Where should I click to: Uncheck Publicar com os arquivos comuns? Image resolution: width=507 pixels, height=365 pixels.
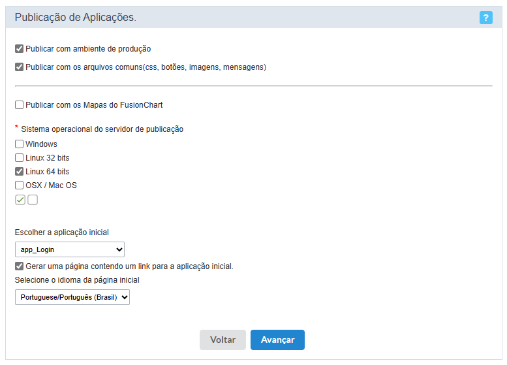20,67
